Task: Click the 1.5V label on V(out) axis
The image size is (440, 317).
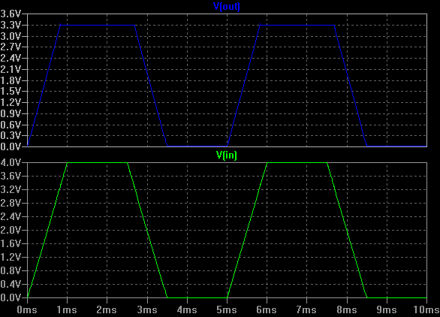Action: 11,91
